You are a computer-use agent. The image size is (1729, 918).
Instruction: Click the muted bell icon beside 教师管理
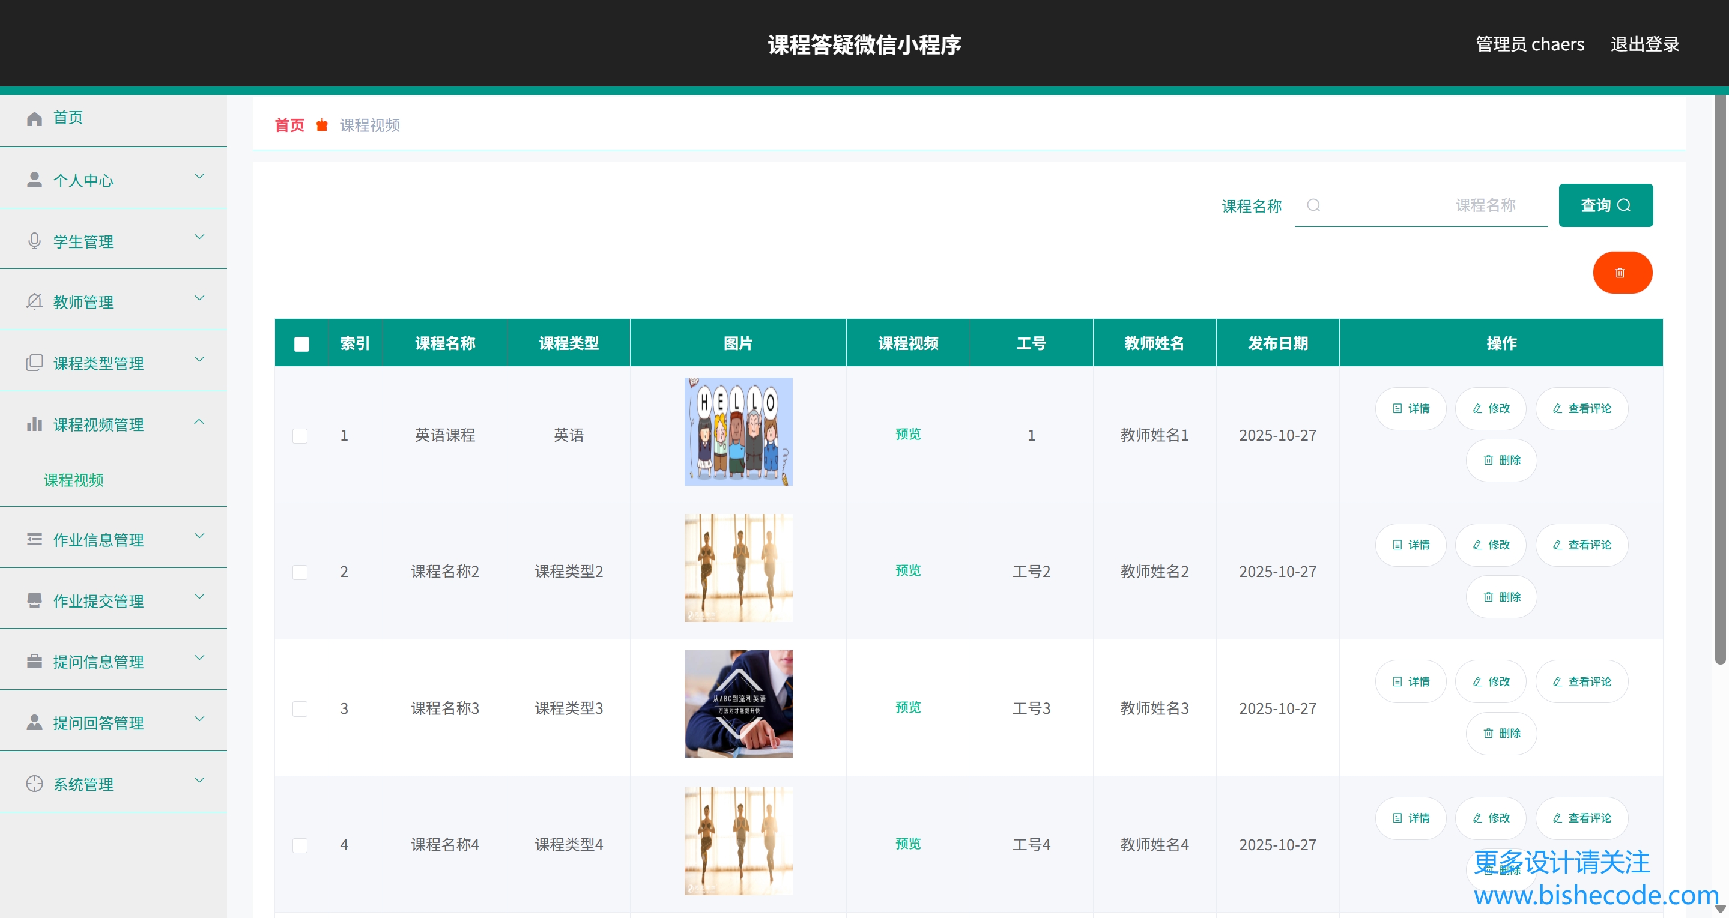34,302
